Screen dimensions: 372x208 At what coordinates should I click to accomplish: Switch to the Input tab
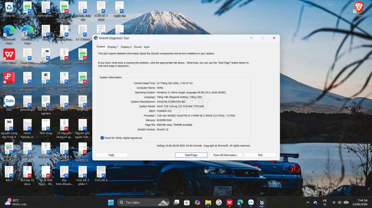click(147, 47)
